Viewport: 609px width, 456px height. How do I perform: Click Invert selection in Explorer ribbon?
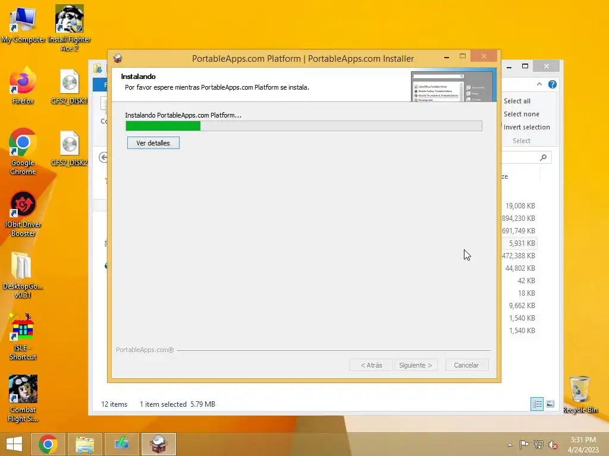point(527,127)
